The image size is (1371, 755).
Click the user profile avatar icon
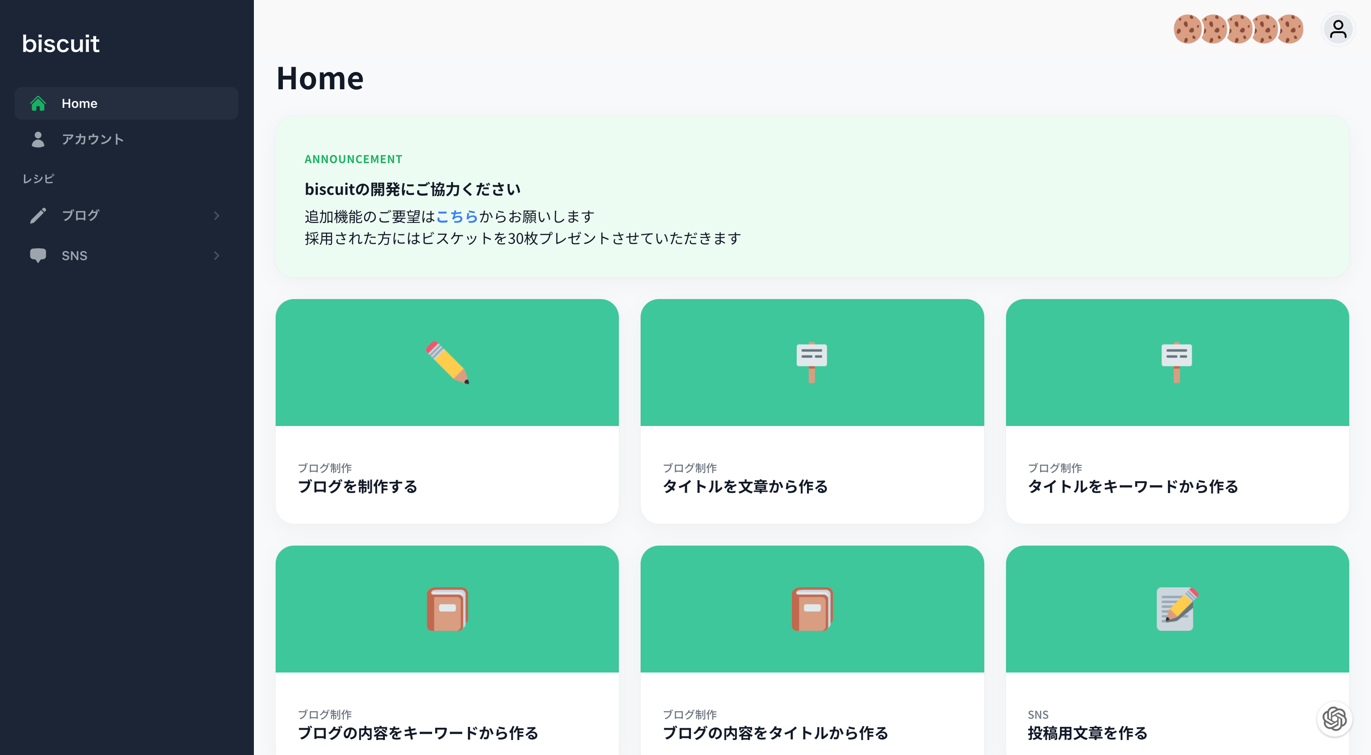point(1338,29)
